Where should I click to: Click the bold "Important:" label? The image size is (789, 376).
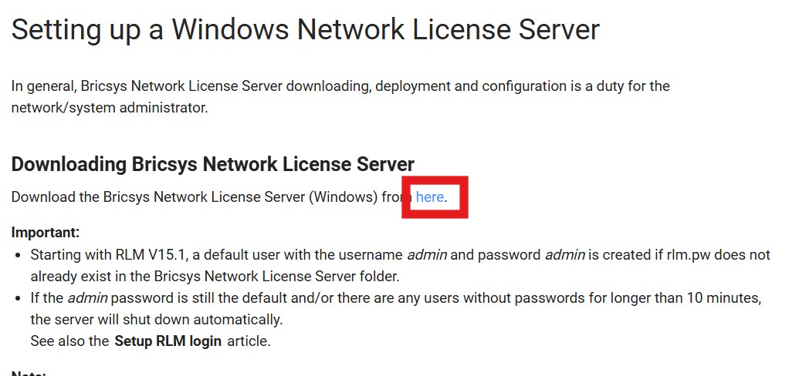click(46, 233)
